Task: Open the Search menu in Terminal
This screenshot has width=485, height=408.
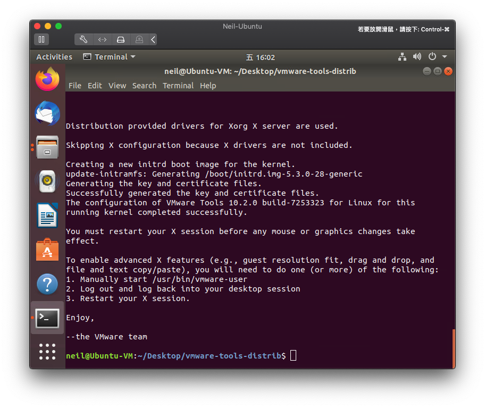Action: [144, 86]
